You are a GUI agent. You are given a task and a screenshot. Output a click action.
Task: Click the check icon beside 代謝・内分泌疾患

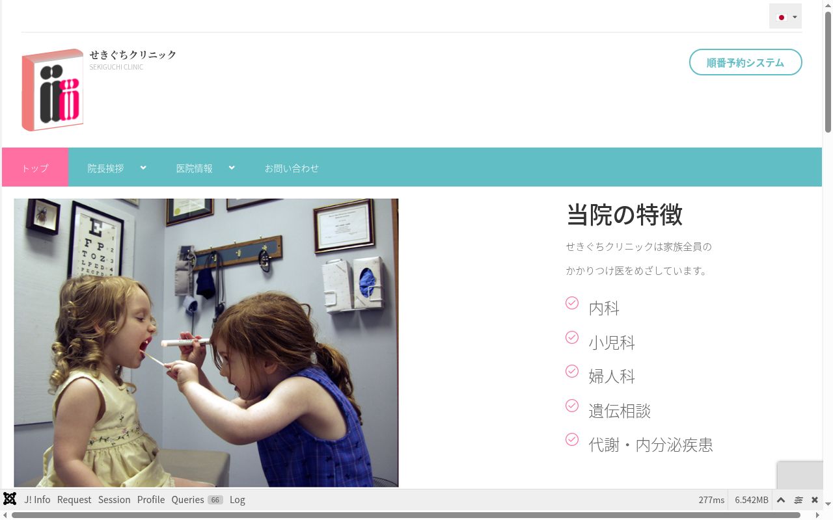572,439
